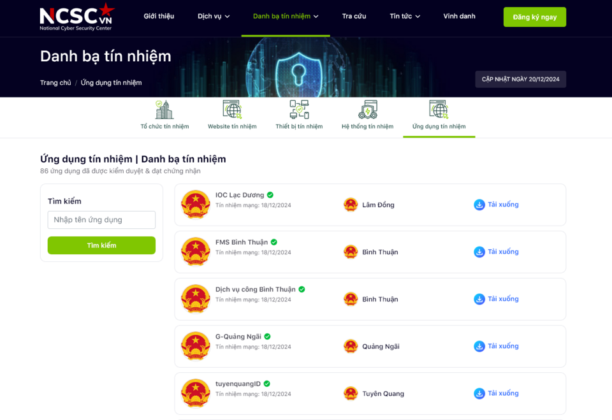This screenshot has width=612, height=420.
Task: Click download icon in the IOC Lạc Dương row
Action: [x=479, y=205]
